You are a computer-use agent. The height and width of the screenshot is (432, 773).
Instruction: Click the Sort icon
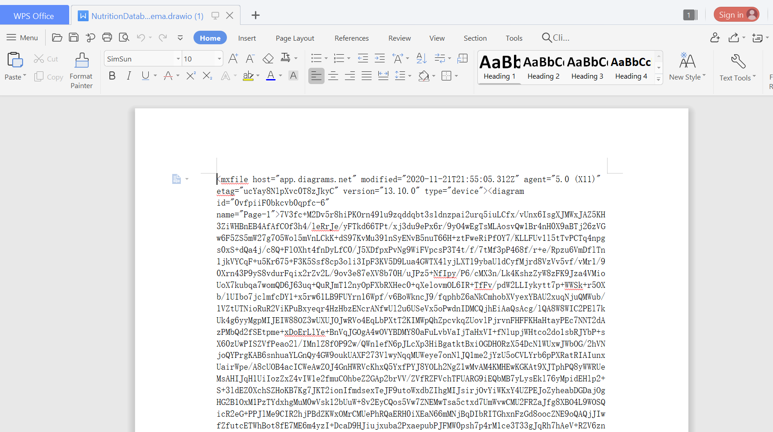coord(421,58)
